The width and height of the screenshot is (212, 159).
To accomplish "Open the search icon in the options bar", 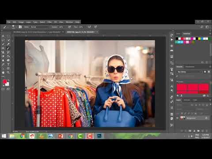I will [202, 27].
